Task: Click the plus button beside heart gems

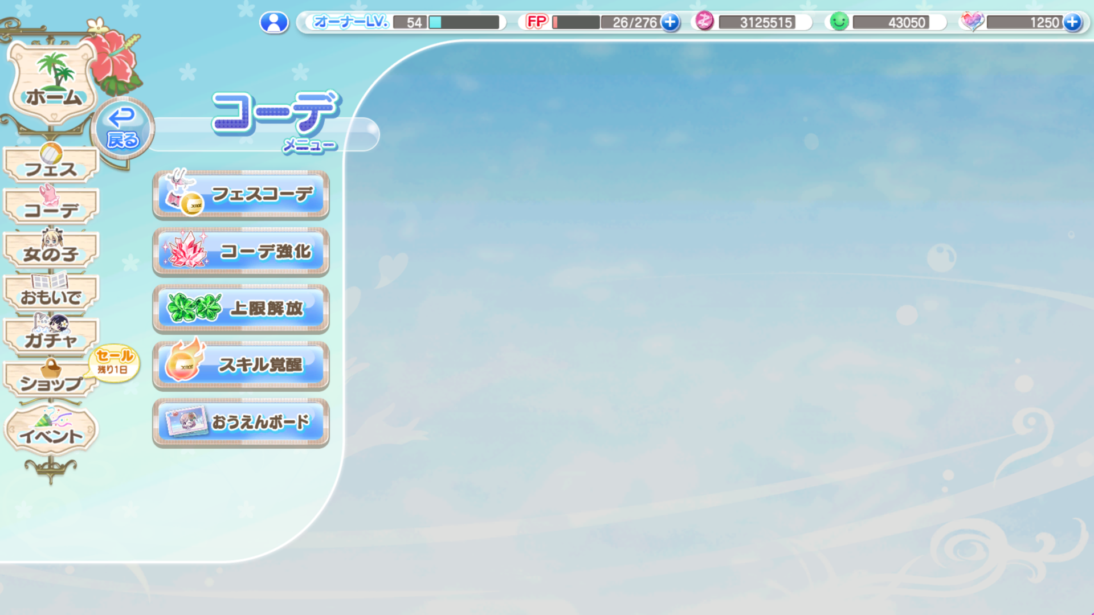Action: coord(1072,23)
